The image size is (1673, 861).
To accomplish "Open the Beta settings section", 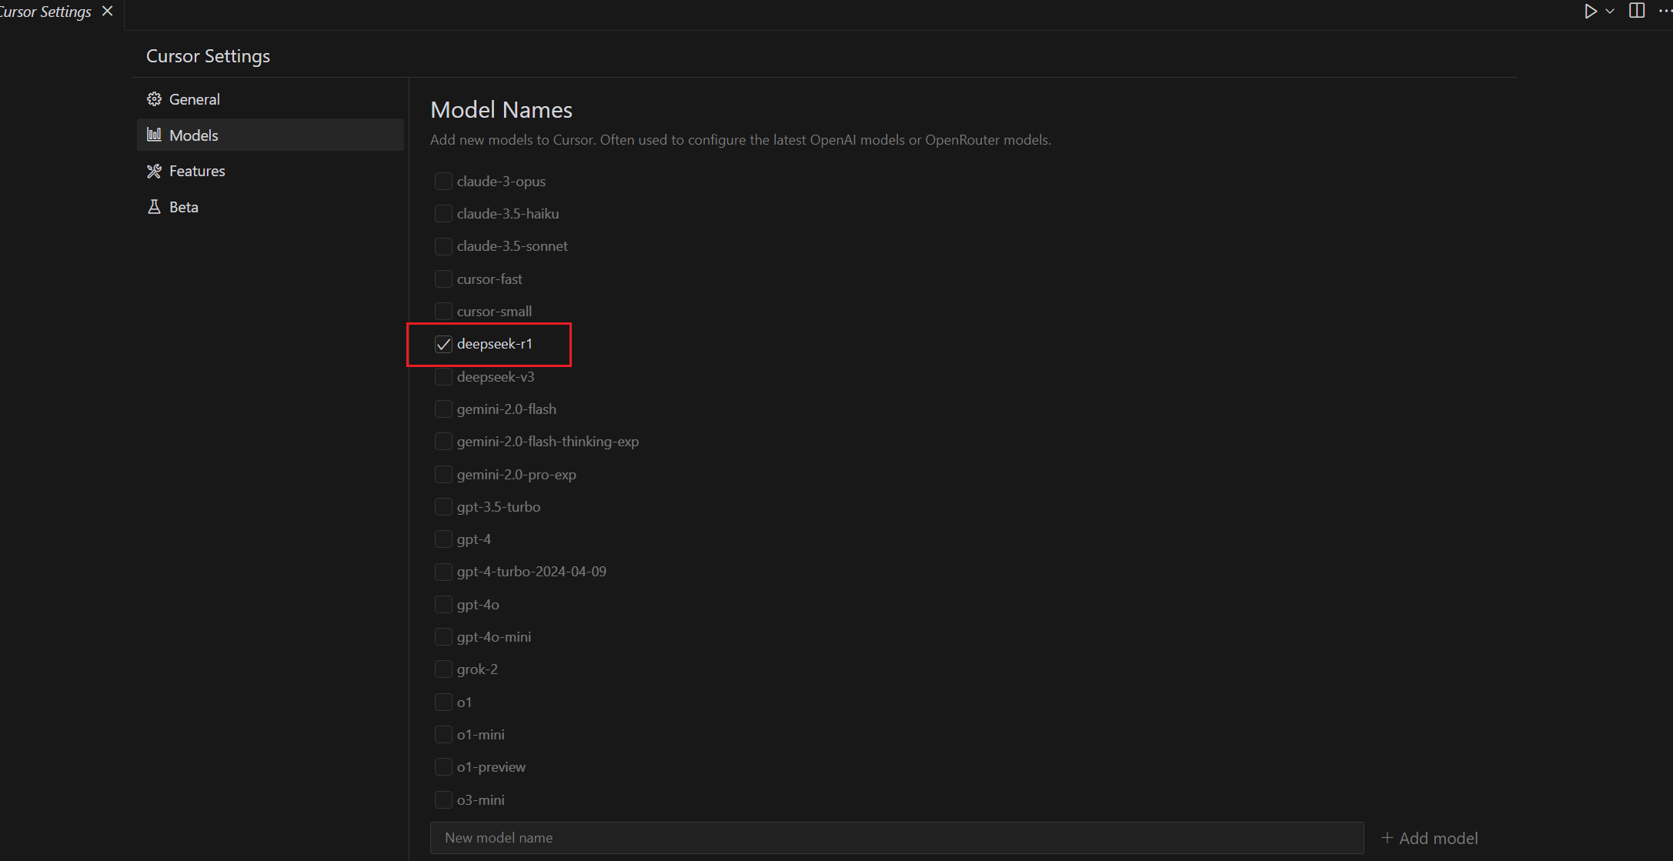I will pyautogui.click(x=270, y=207).
